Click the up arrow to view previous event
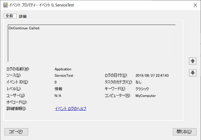Screen dimensions: 201x140 (x=193, y=61)
